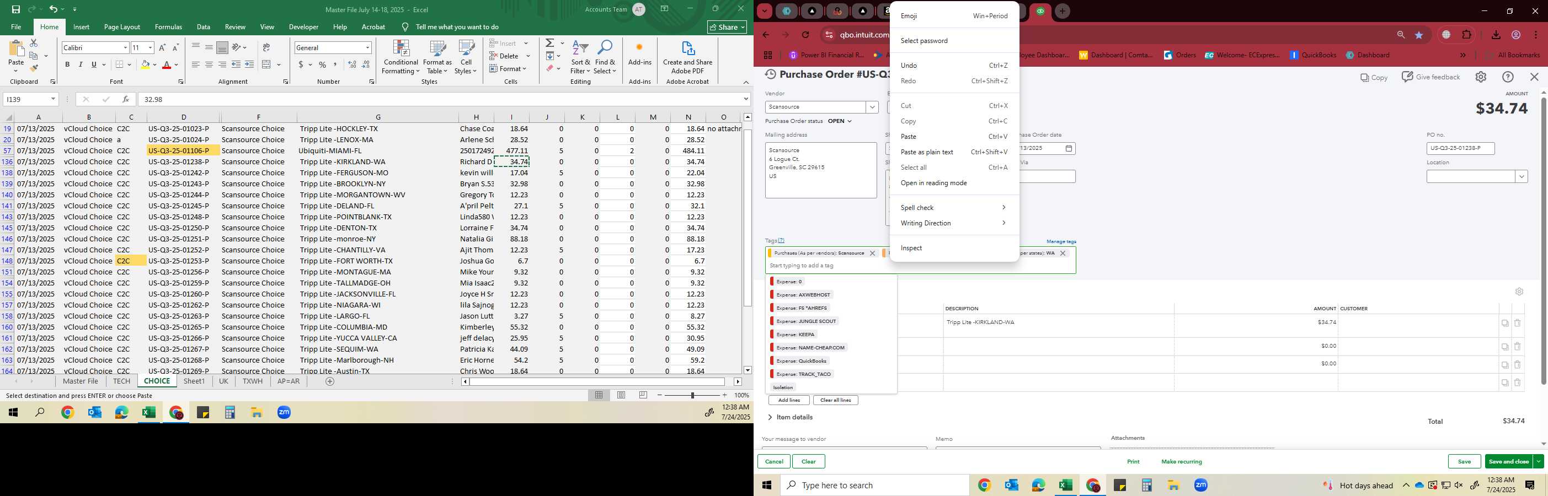Select cell US-Q3-25-01106-P in Excel
This screenshot has height=496, width=1548.
pos(183,150)
